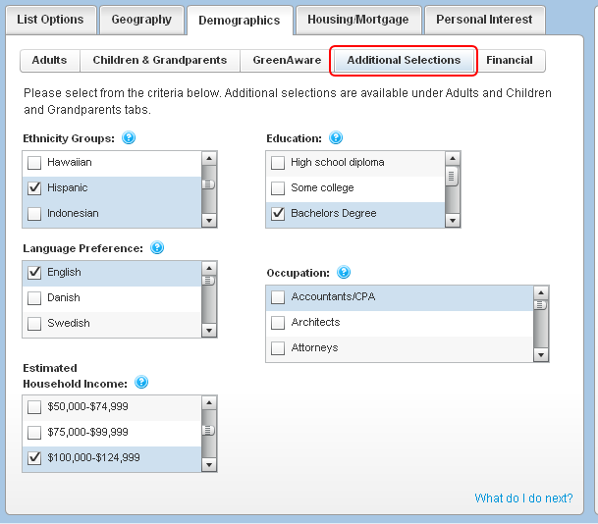
Task: Open help icon for Estimated Household Income
Action: [x=141, y=382]
